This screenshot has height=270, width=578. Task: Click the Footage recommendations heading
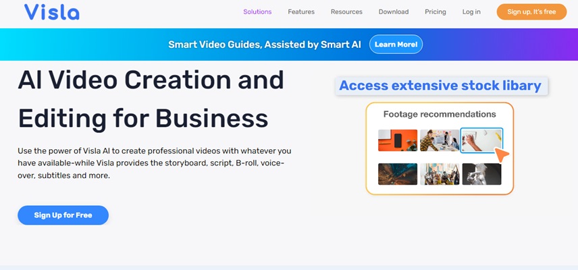click(440, 114)
